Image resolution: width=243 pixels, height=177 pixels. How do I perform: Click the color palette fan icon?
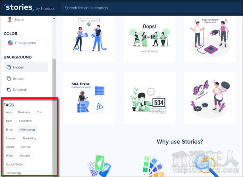click(152, 166)
